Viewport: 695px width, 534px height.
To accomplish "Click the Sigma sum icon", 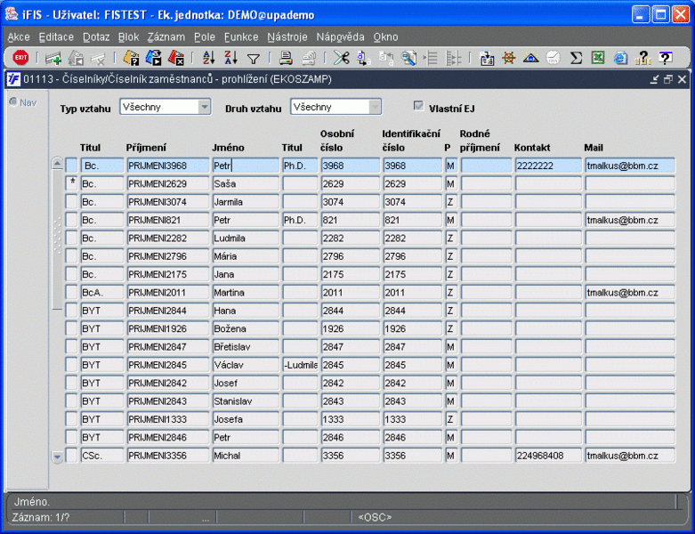I will (576, 58).
